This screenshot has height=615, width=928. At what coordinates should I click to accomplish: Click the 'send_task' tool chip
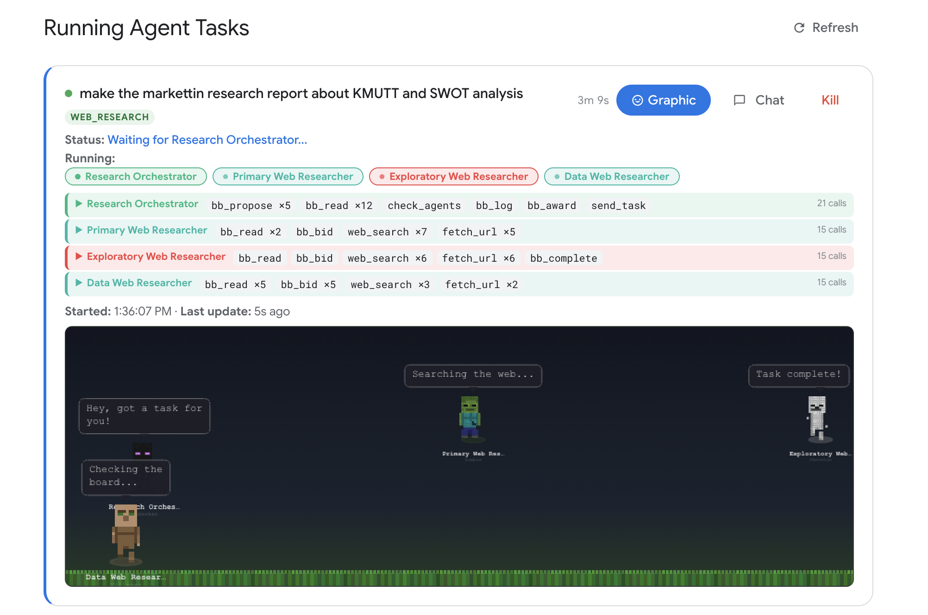click(618, 205)
